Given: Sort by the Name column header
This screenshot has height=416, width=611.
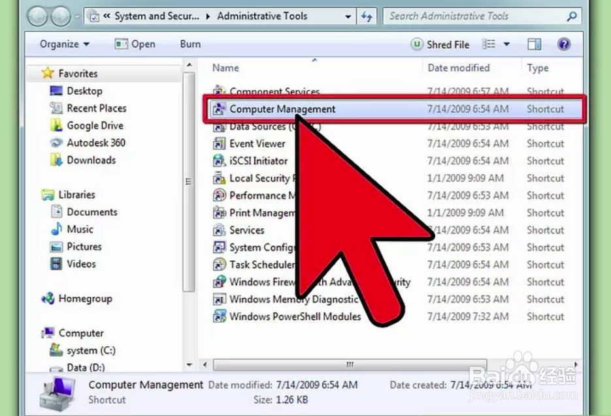Looking at the screenshot, I should pyautogui.click(x=225, y=68).
